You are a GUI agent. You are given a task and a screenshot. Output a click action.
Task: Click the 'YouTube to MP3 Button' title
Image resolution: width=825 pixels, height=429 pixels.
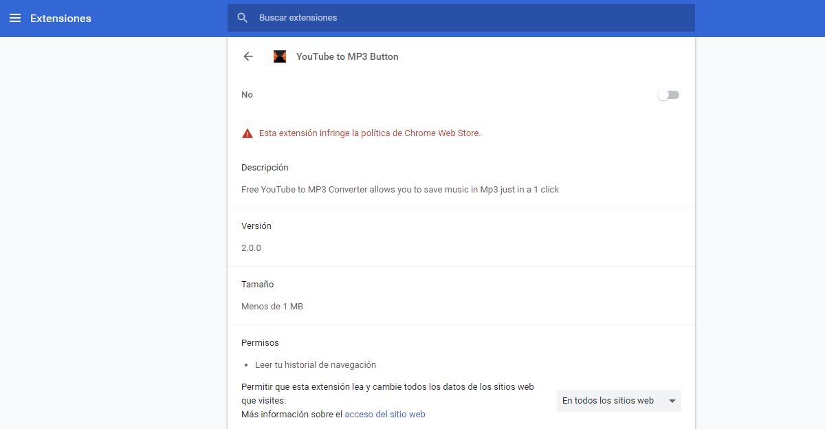click(x=347, y=57)
